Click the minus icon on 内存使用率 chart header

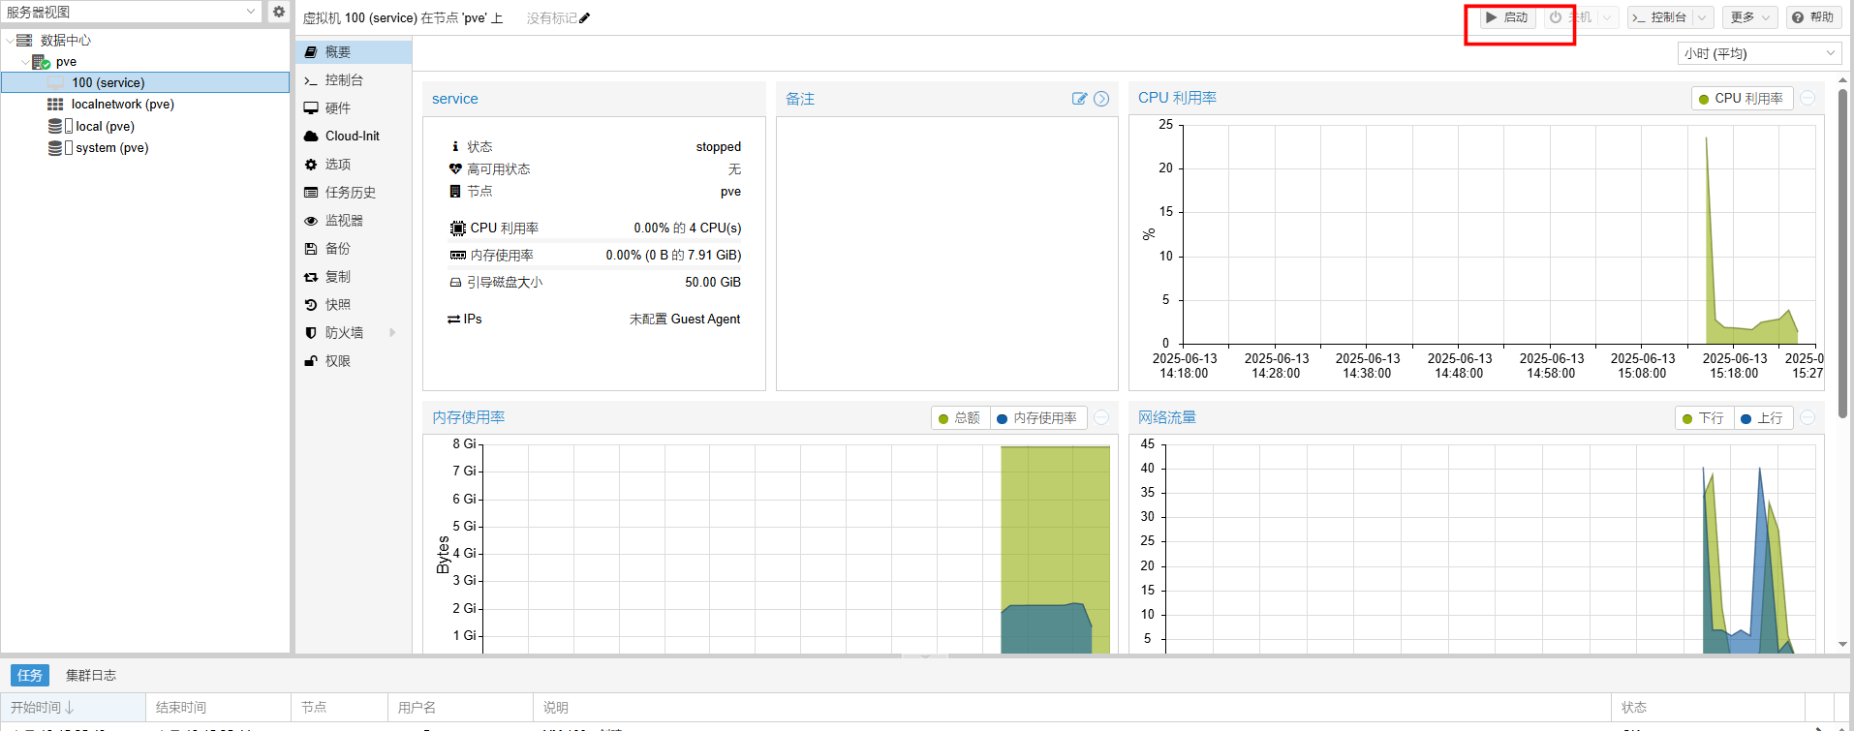click(x=1101, y=417)
